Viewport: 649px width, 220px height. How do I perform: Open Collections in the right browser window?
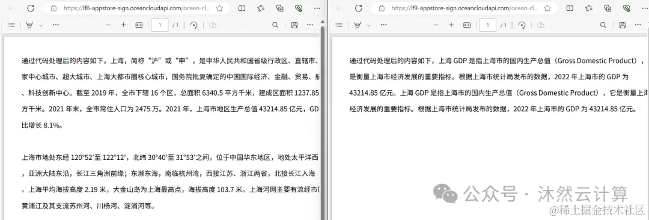click(608, 8)
